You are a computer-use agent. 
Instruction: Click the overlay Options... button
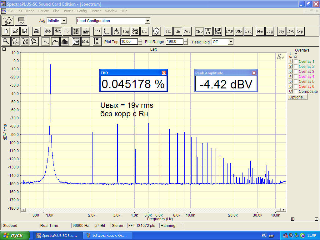297,97
